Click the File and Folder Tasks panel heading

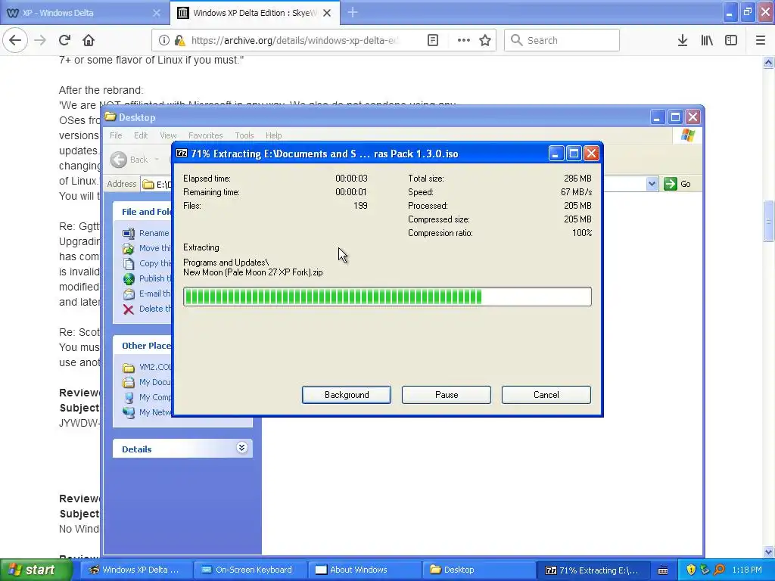click(146, 212)
